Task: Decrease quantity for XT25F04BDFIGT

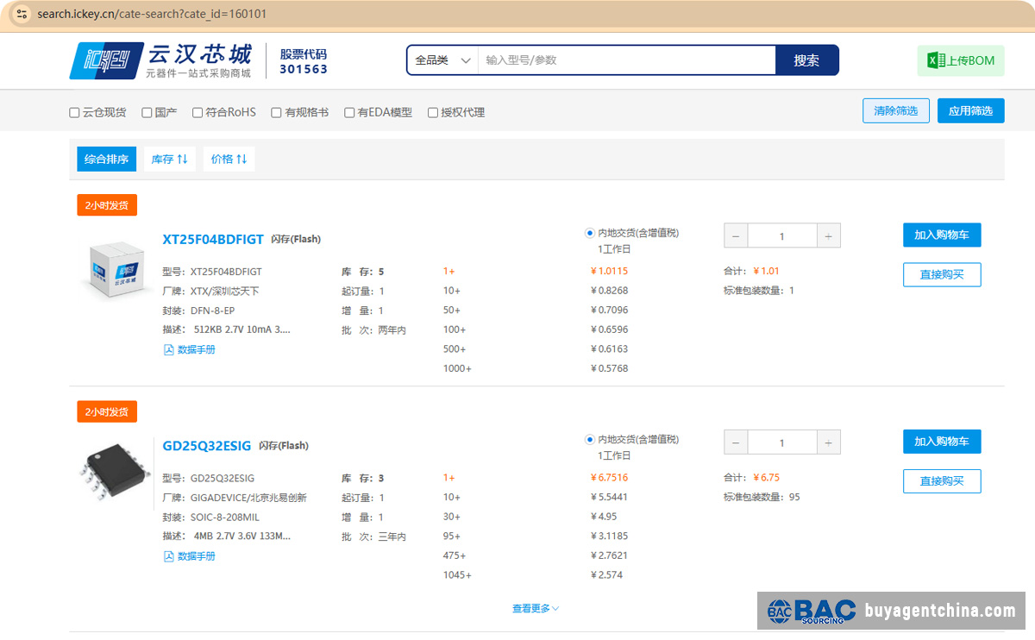Action: pyautogui.click(x=736, y=235)
